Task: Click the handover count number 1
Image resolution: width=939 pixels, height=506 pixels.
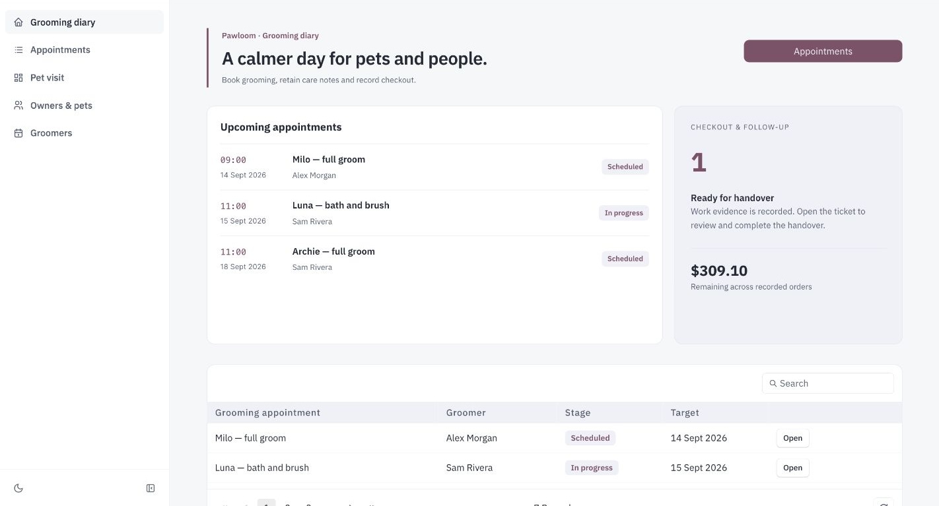Action: pos(699,162)
